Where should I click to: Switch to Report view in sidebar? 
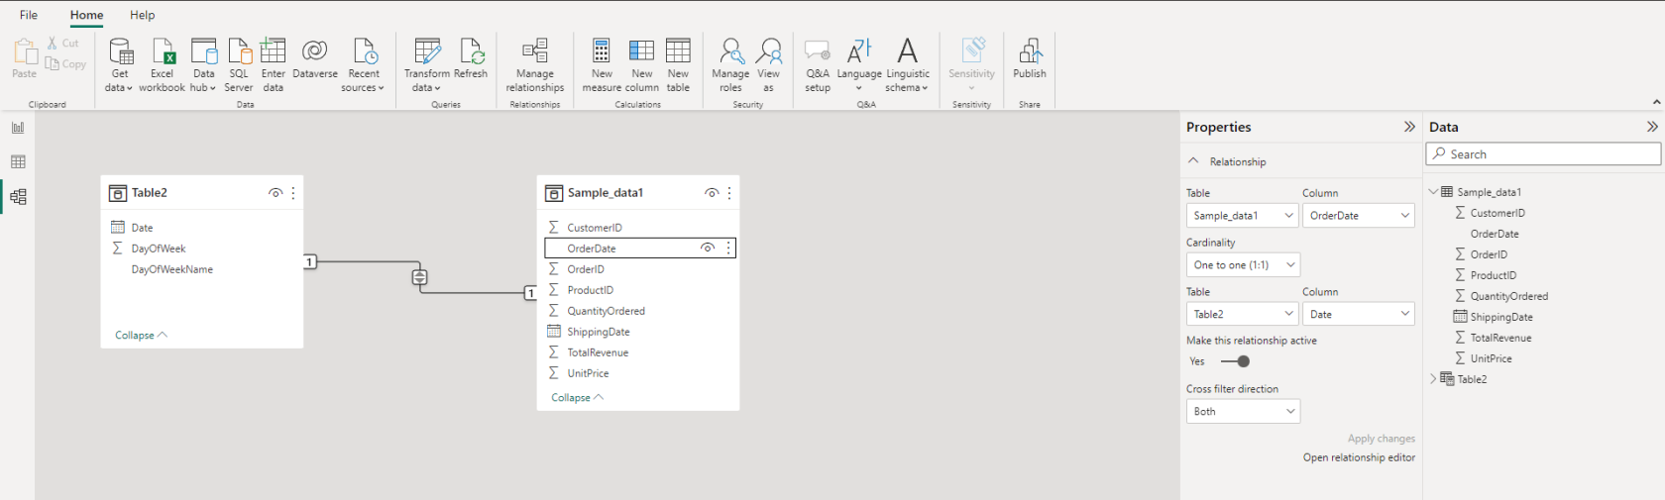(x=18, y=128)
